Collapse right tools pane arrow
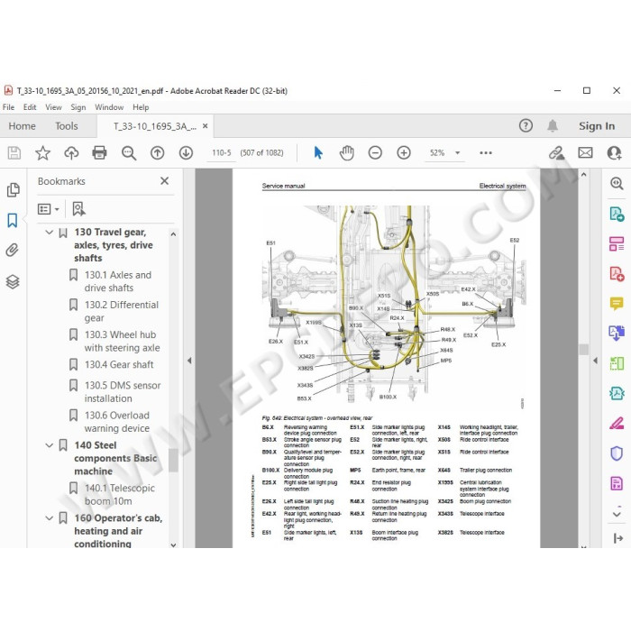The height and width of the screenshot is (631, 631). point(596,361)
